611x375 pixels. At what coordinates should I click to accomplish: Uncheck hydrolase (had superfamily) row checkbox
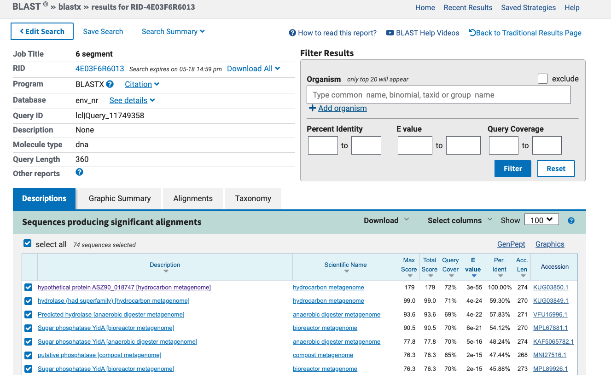(x=29, y=301)
